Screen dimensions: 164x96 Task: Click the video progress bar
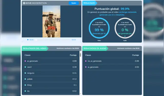[x=53, y=40]
